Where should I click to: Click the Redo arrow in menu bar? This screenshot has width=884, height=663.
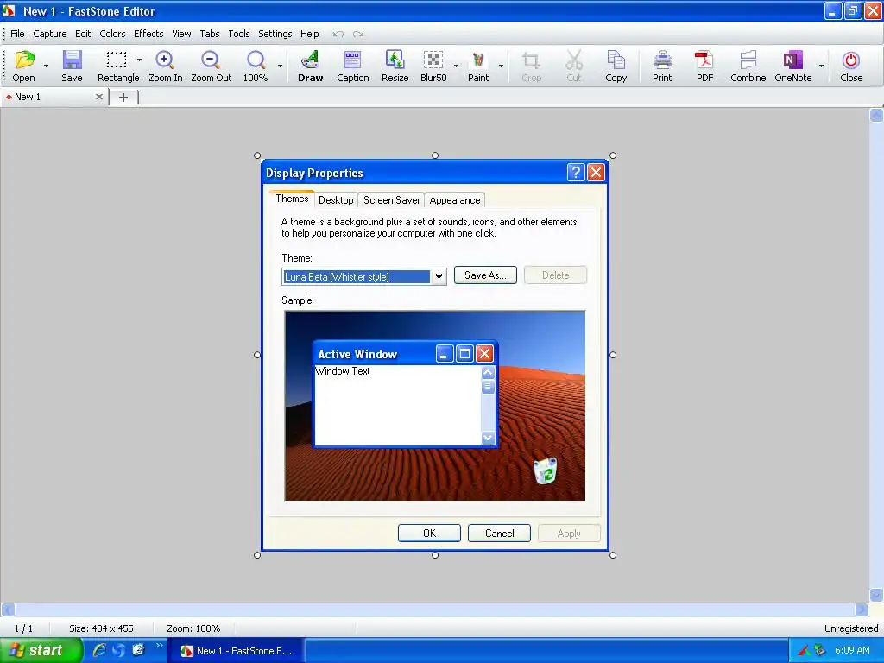click(x=358, y=34)
